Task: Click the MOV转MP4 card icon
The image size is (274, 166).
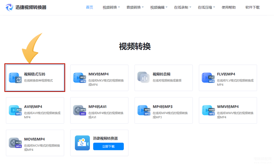Action: point(15,143)
